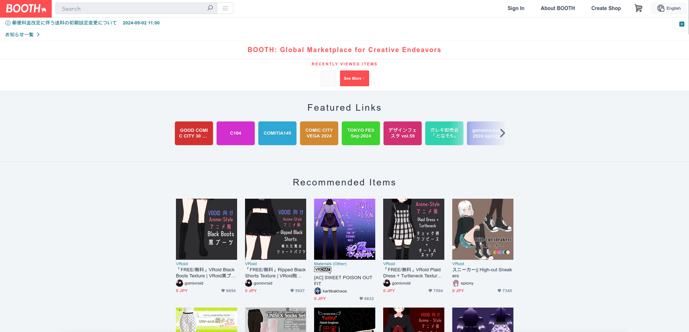
Task: Open advanced search filter options
Action: click(225, 8)
